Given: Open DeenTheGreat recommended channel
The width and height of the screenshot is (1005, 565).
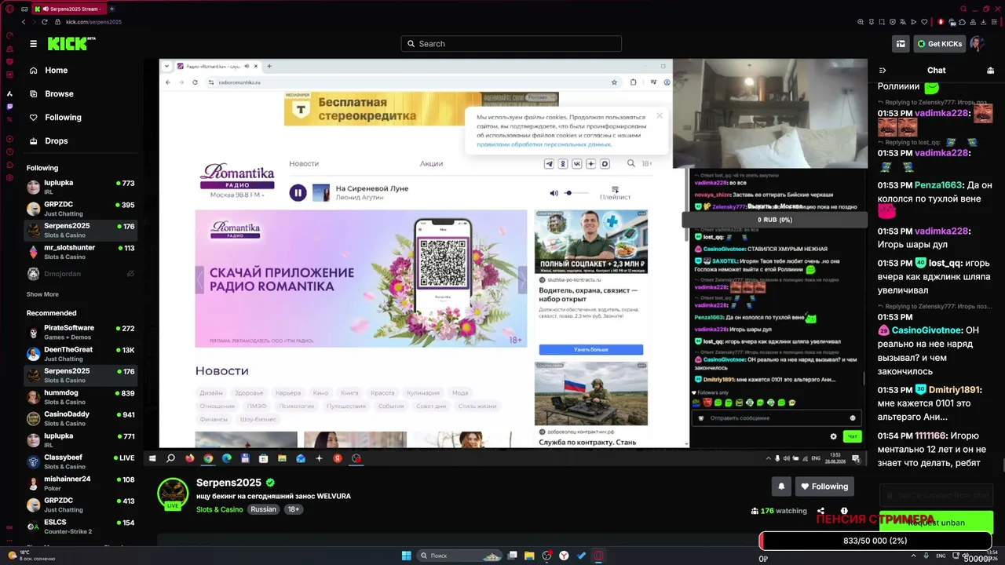Looking at the screenshot, I should tap(81, 354).
